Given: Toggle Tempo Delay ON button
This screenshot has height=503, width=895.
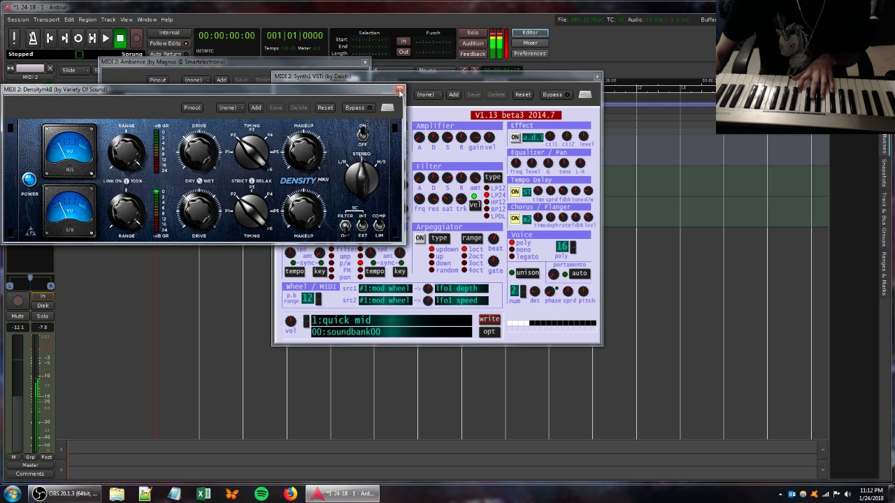Looking at the screenshot, I should coord(515,192).
